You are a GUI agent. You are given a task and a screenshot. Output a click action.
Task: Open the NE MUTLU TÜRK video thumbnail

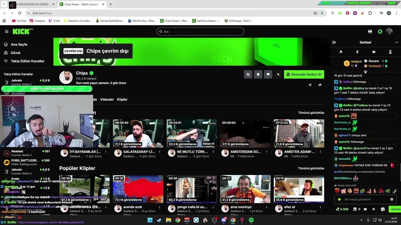[192, 133]
